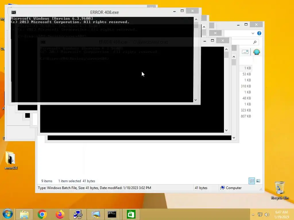The width and height of the screenshot is (294, 220).
Task: Launch Firefox from the taskbar
Action: (x=60, y=214)
